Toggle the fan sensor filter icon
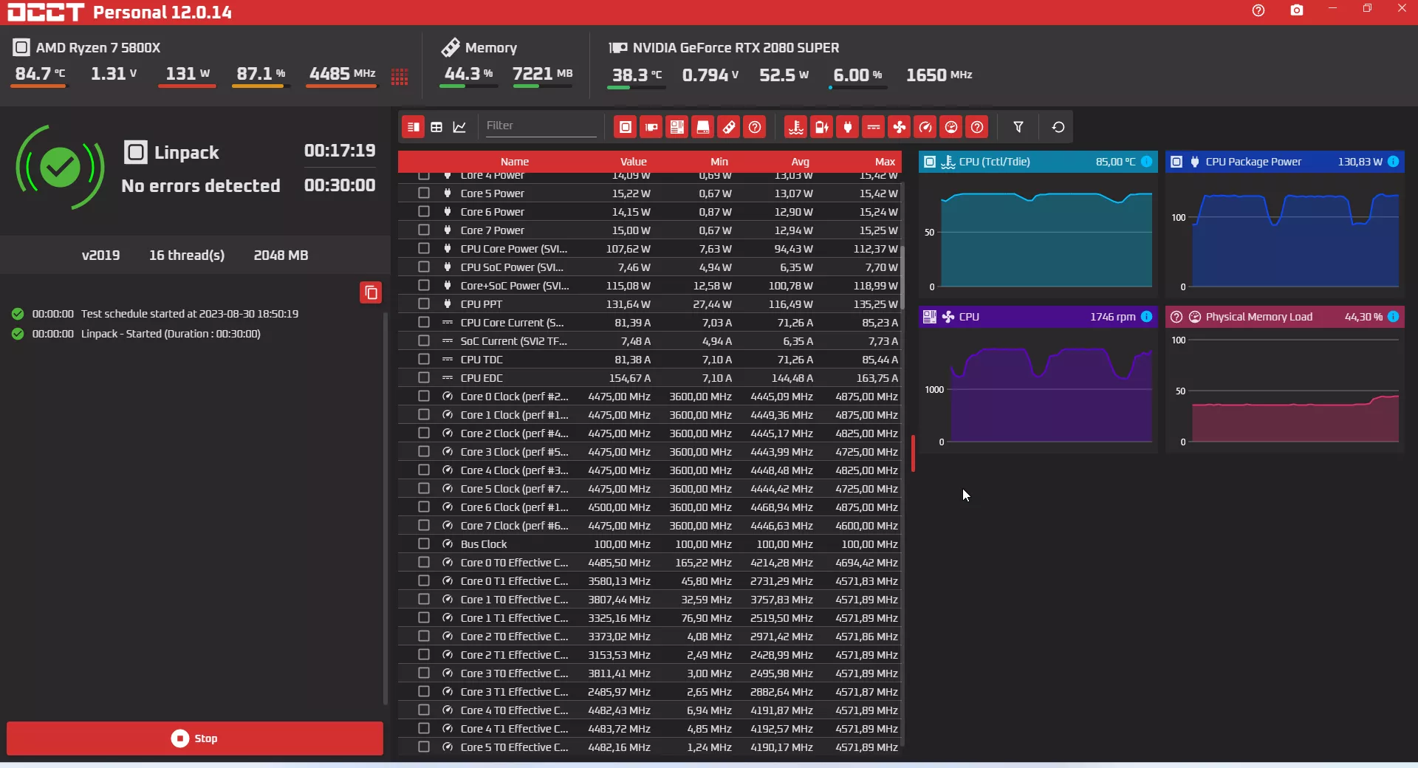 point(900,127)
